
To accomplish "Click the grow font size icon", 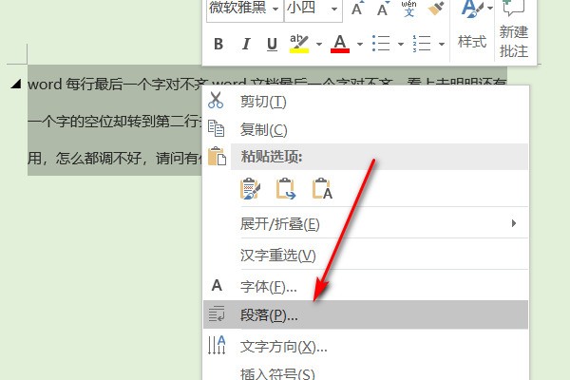I will pos(357,9).
